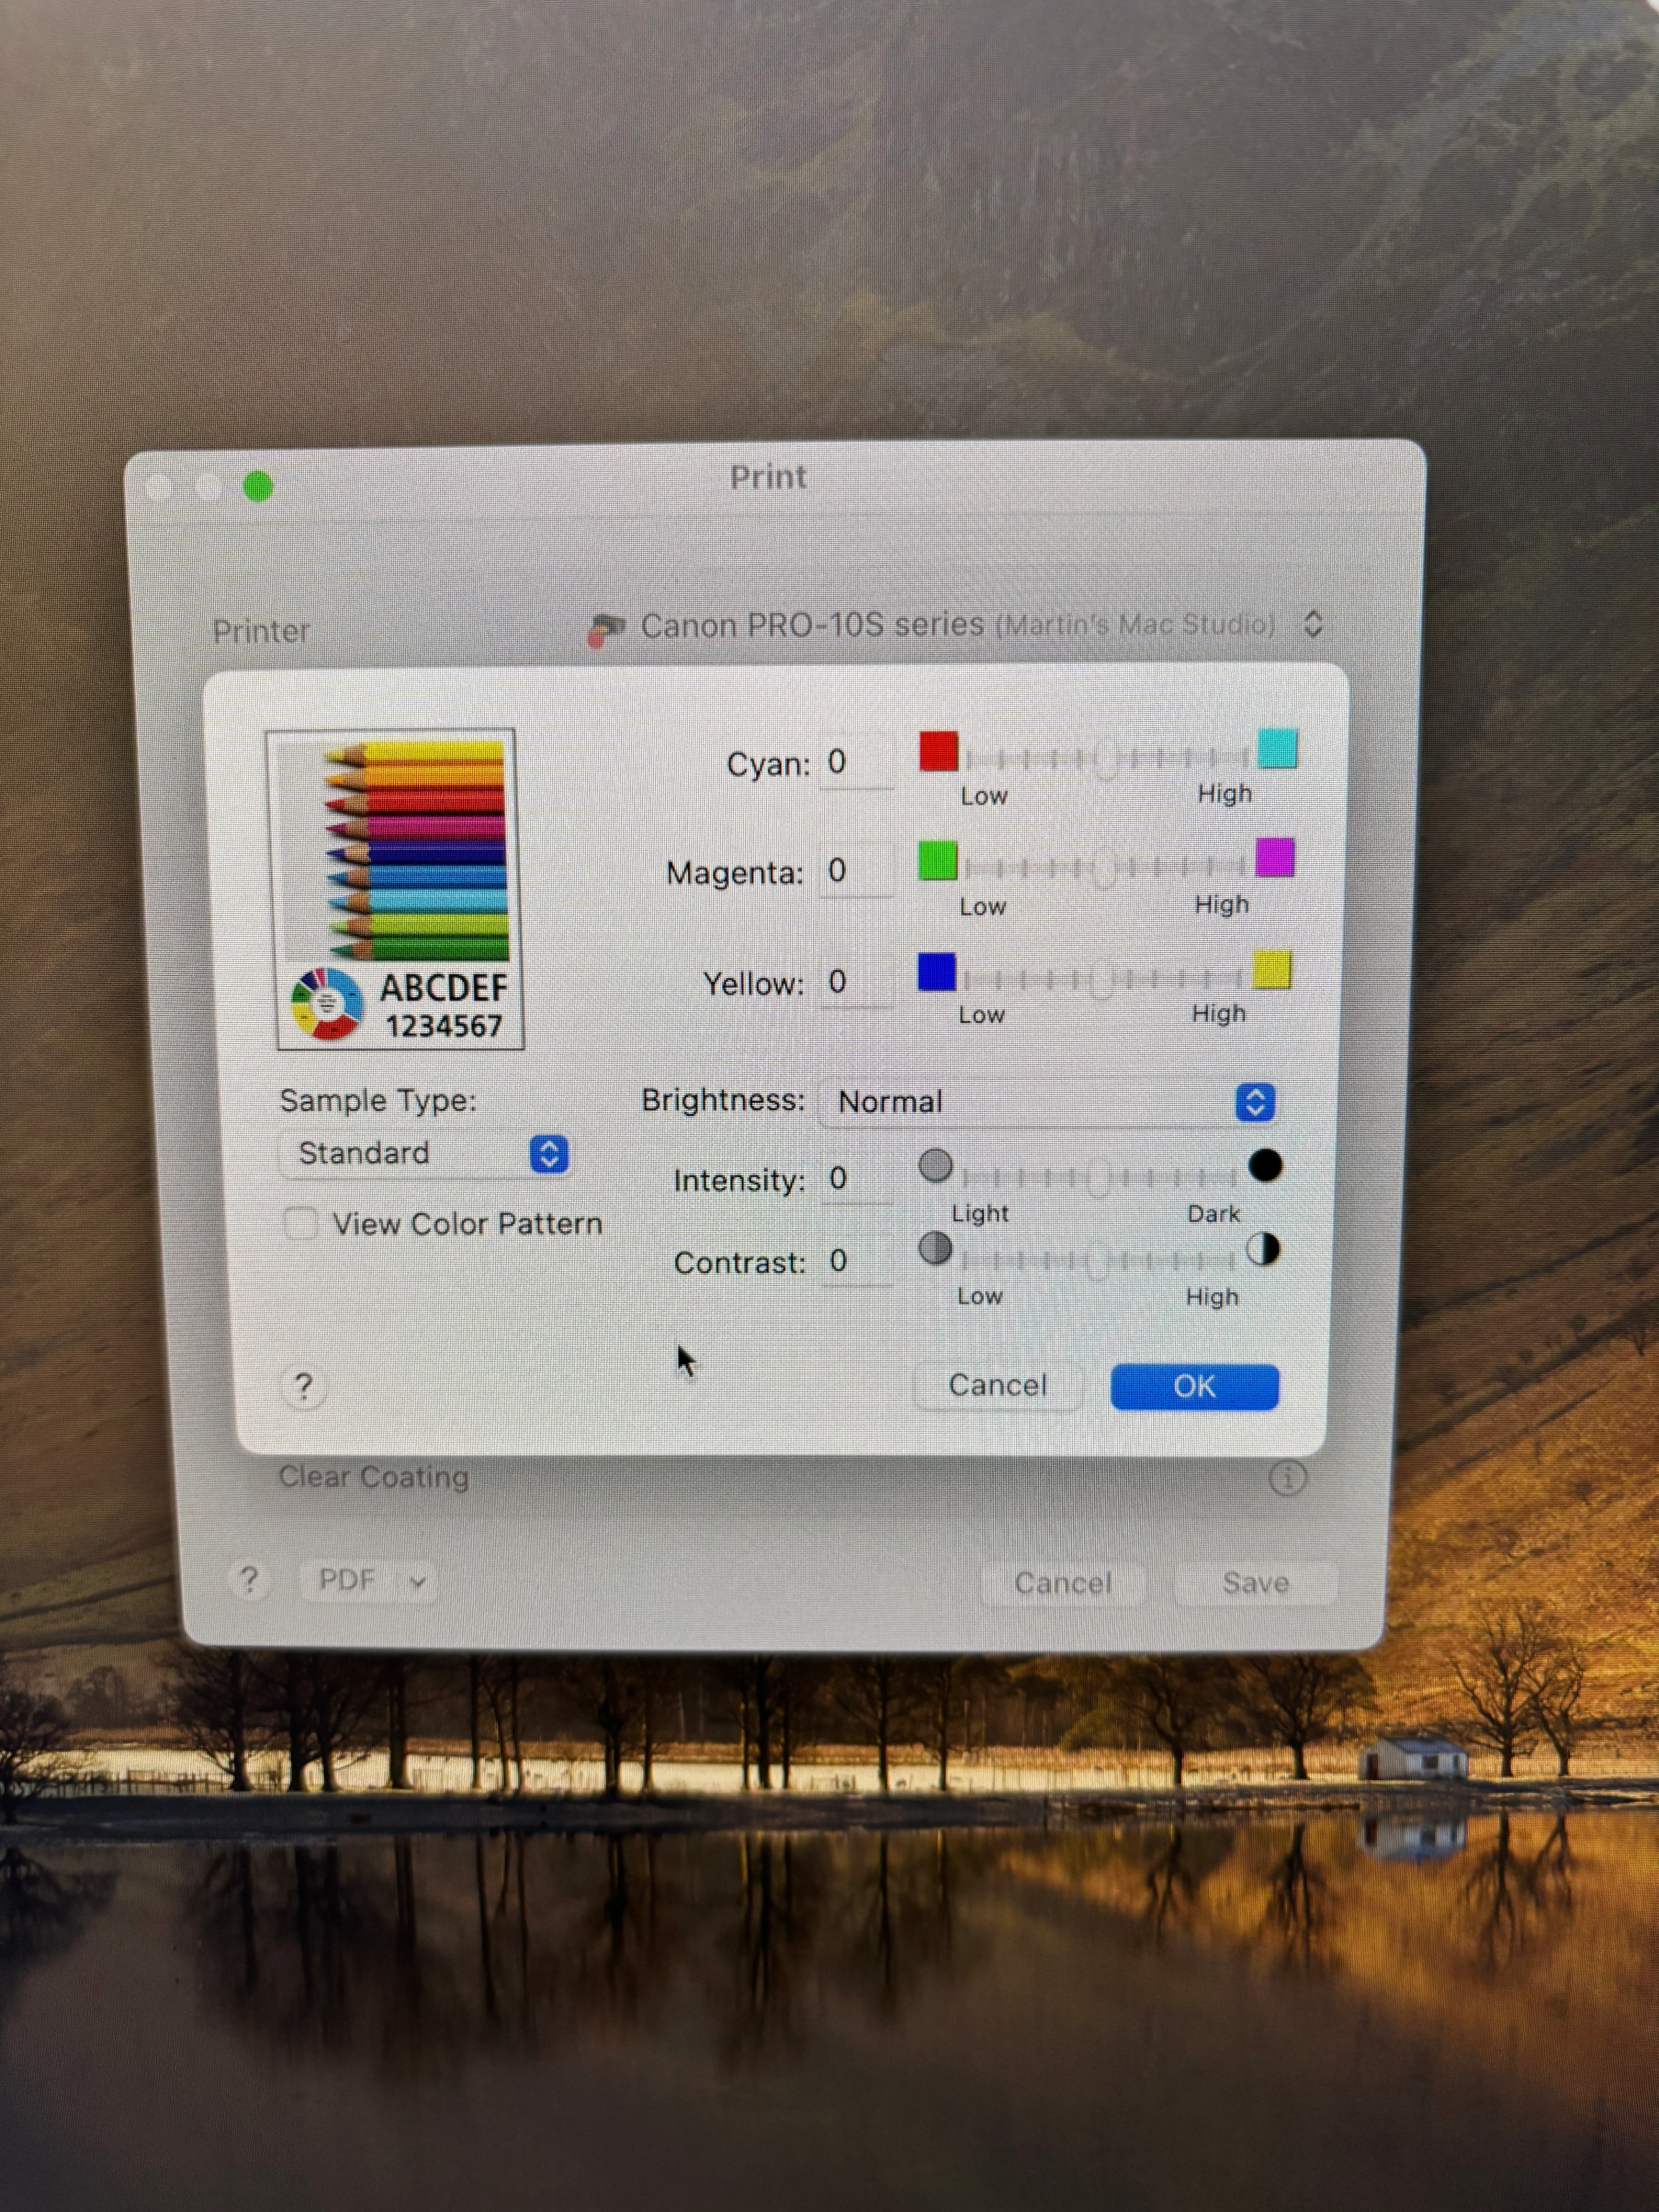Click the gray Light intensity circle icon

[x=935, y=1165]
